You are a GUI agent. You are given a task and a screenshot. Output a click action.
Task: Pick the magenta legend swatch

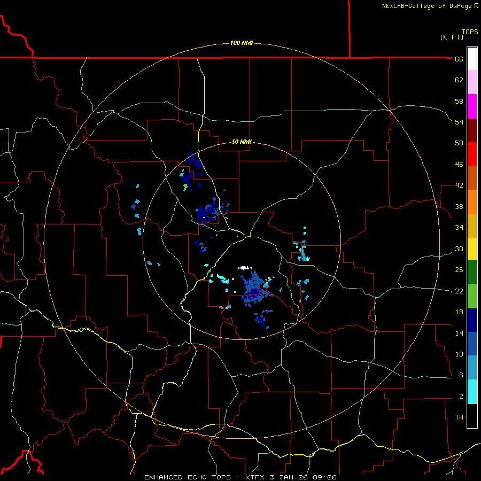[x=472, y=106]
